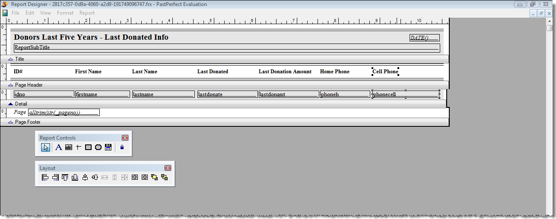The image size is (556, 219).
Task: Open the Format menu
Action: pyautogui.click(x=65, y=13)
